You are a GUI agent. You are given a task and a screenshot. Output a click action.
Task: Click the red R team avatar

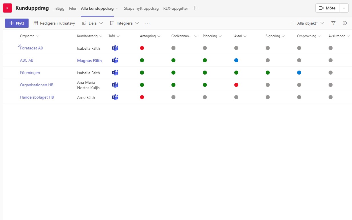tap(7, 8)
